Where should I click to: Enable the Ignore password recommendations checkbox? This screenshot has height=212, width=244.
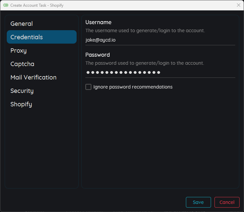pyautogui.click(x=88, y=87)
